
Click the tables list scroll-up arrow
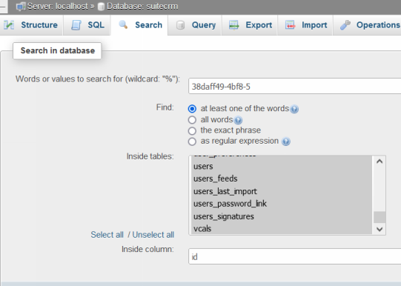380,162
